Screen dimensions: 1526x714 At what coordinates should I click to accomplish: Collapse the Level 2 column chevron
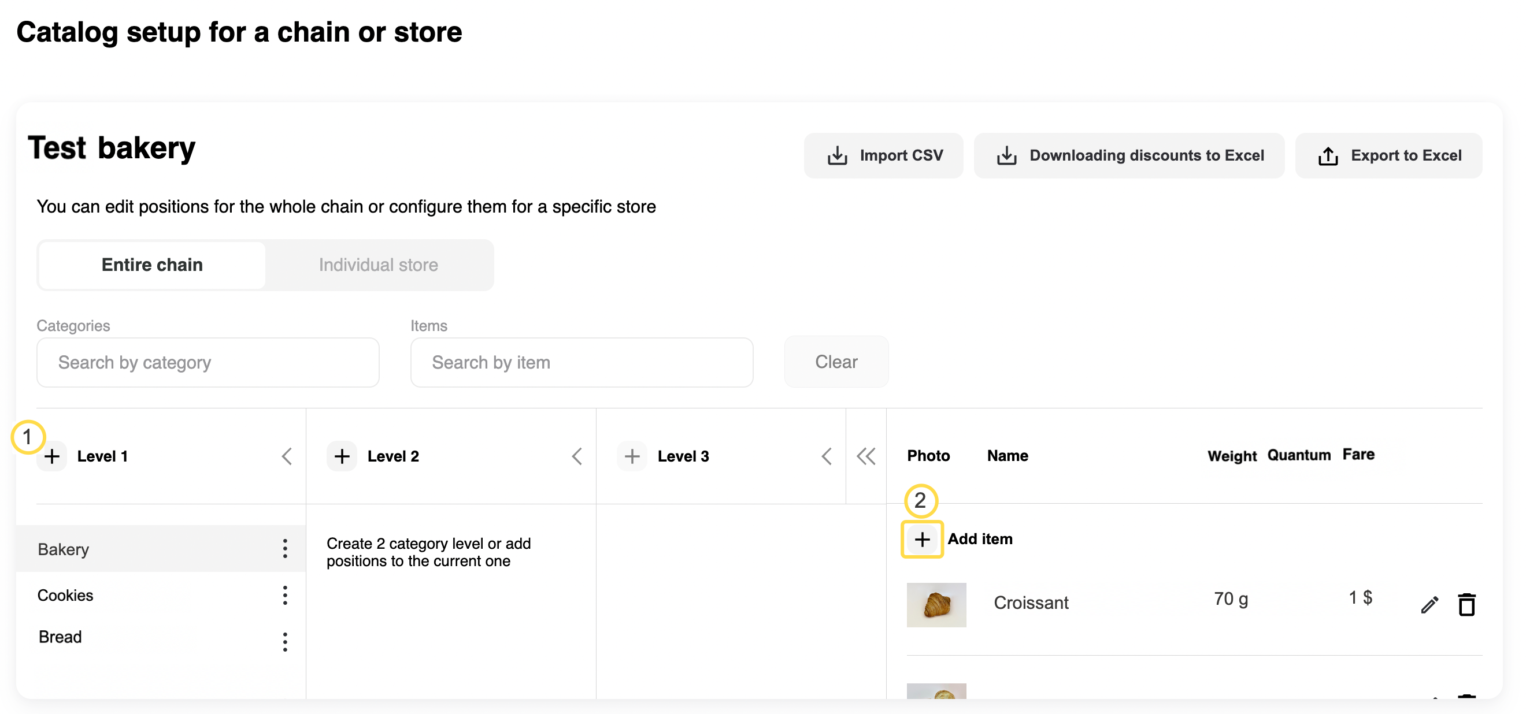577,456
